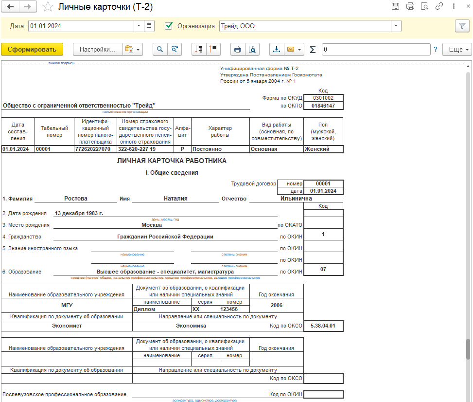Select the cell Женский
Image resolution: width=473 pixels, height=402 pixels.
[x=323, y=149]
